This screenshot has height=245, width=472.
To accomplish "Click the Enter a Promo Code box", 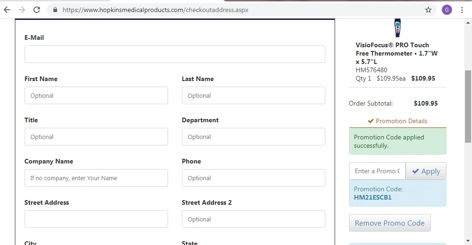I will pyautogui.click(x=377, y=171).
